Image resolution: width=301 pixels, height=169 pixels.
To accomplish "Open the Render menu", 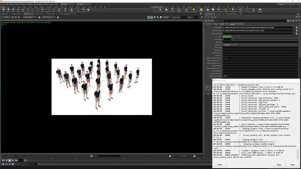I will pyautogui.click(x=11, y=4).
